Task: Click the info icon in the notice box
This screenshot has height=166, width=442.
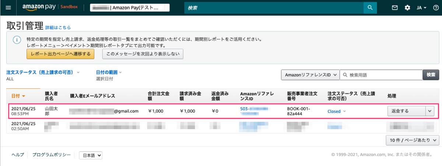Action: pos(17,40)
